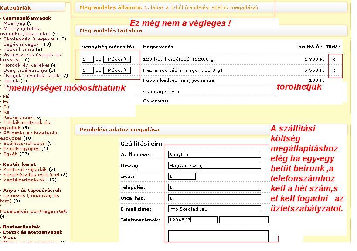Click the 'Utca, hsz.' address field

pyautogui.click(x=214, y=198)
